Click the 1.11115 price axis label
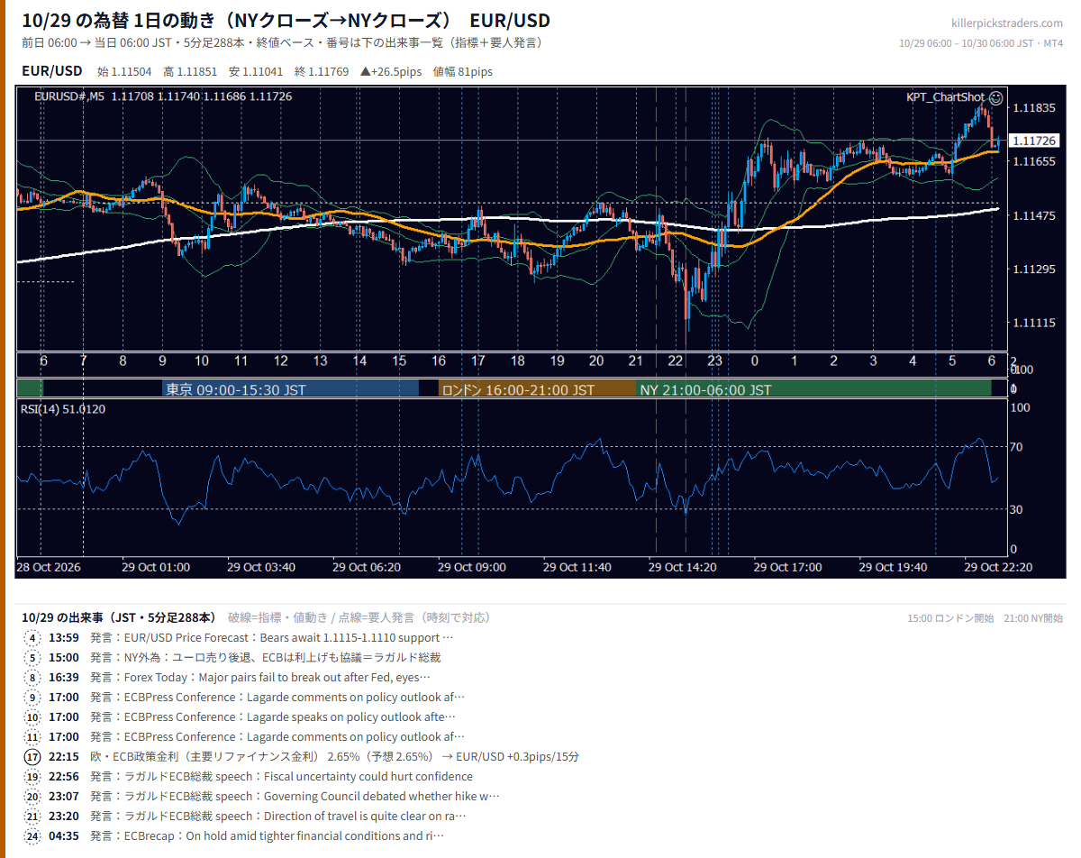 pyautogui.click(x=1033, y=323)
